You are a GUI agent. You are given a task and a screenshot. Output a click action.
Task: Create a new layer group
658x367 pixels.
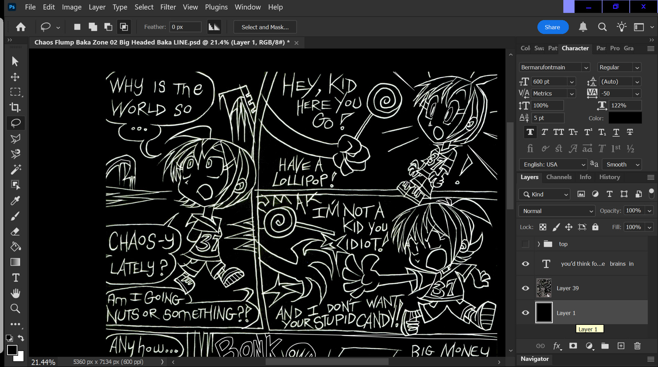[x=605, y=346]
